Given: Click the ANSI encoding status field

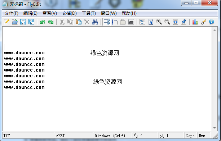Looking at the screenshot, I should click(74, 136).
